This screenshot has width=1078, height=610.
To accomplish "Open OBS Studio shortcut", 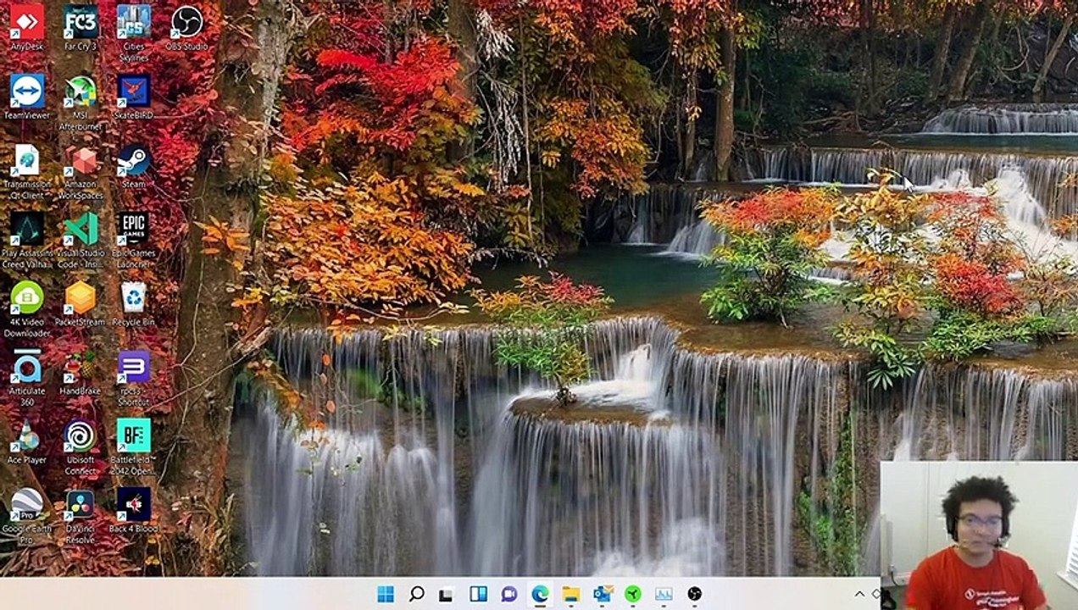I will click(186, 29).
